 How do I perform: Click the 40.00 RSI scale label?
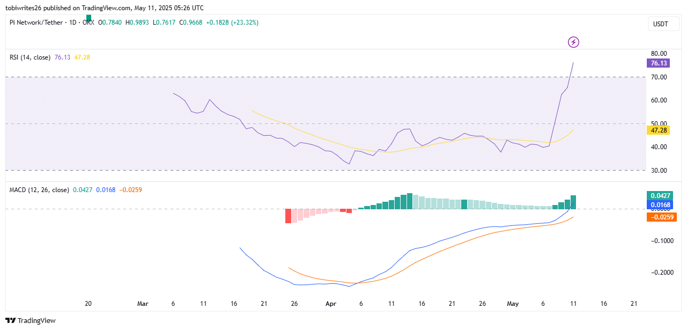[x=659, y=147]
